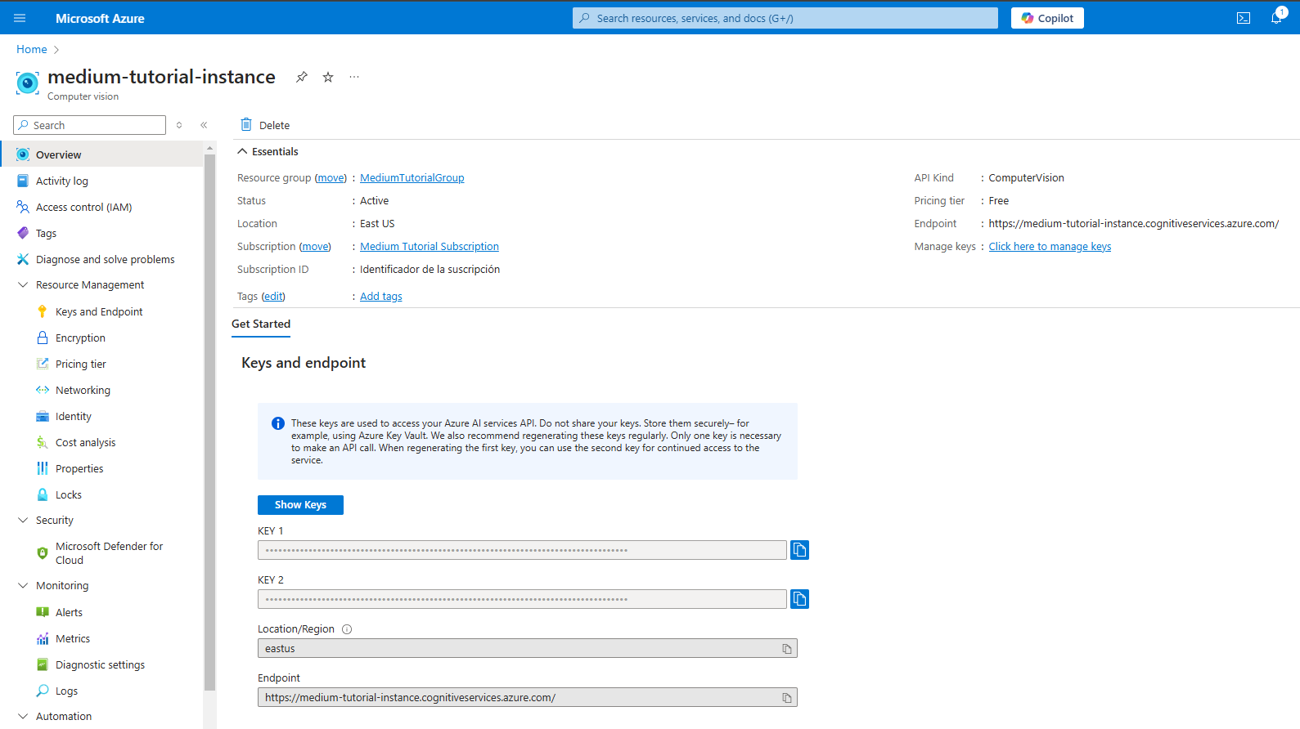1300x729 pixels.
Task: Collapse the Automation group
Action: tap(23, 716)
